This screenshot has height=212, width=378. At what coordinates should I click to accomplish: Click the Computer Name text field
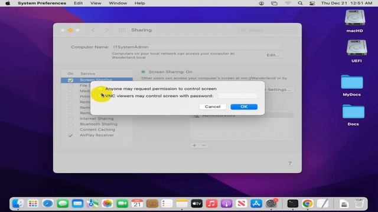coord(197,47)
